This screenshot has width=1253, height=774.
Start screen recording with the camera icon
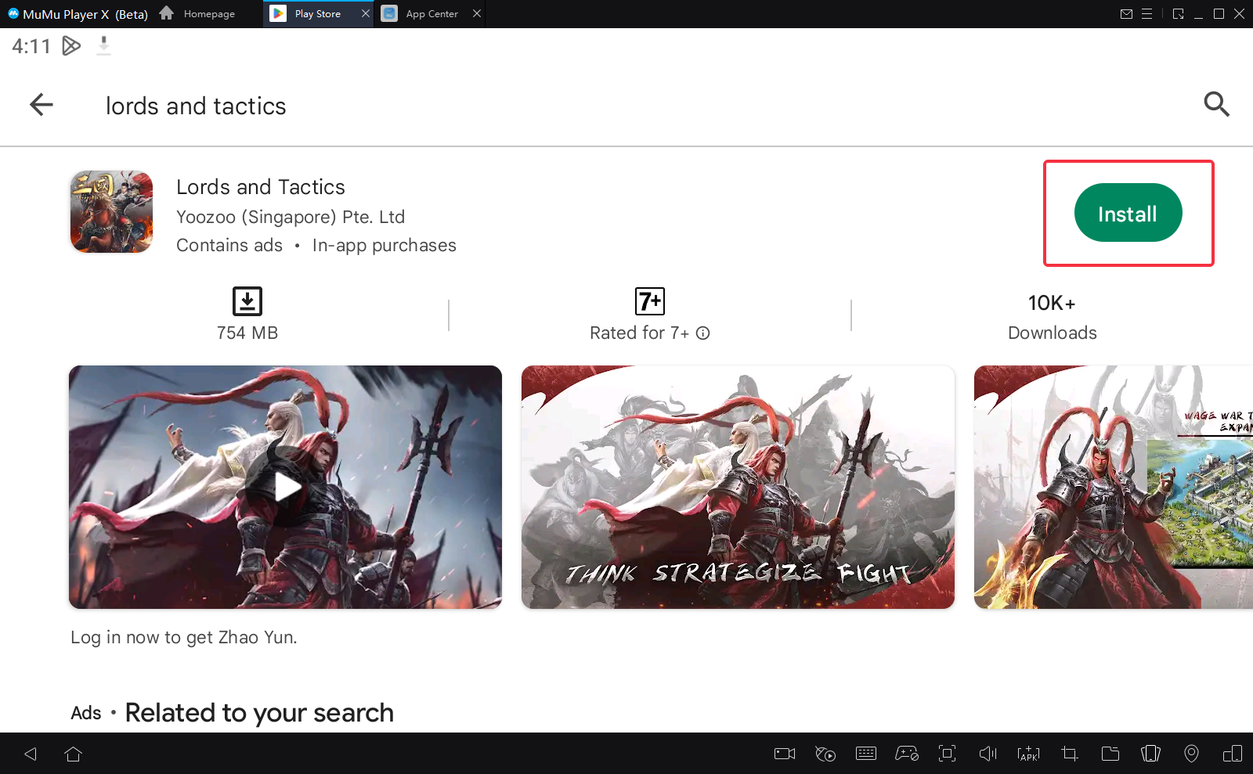tap(784, 754)
